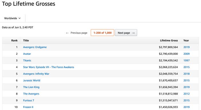Open the Avatar movie link

tap(27, 54)
